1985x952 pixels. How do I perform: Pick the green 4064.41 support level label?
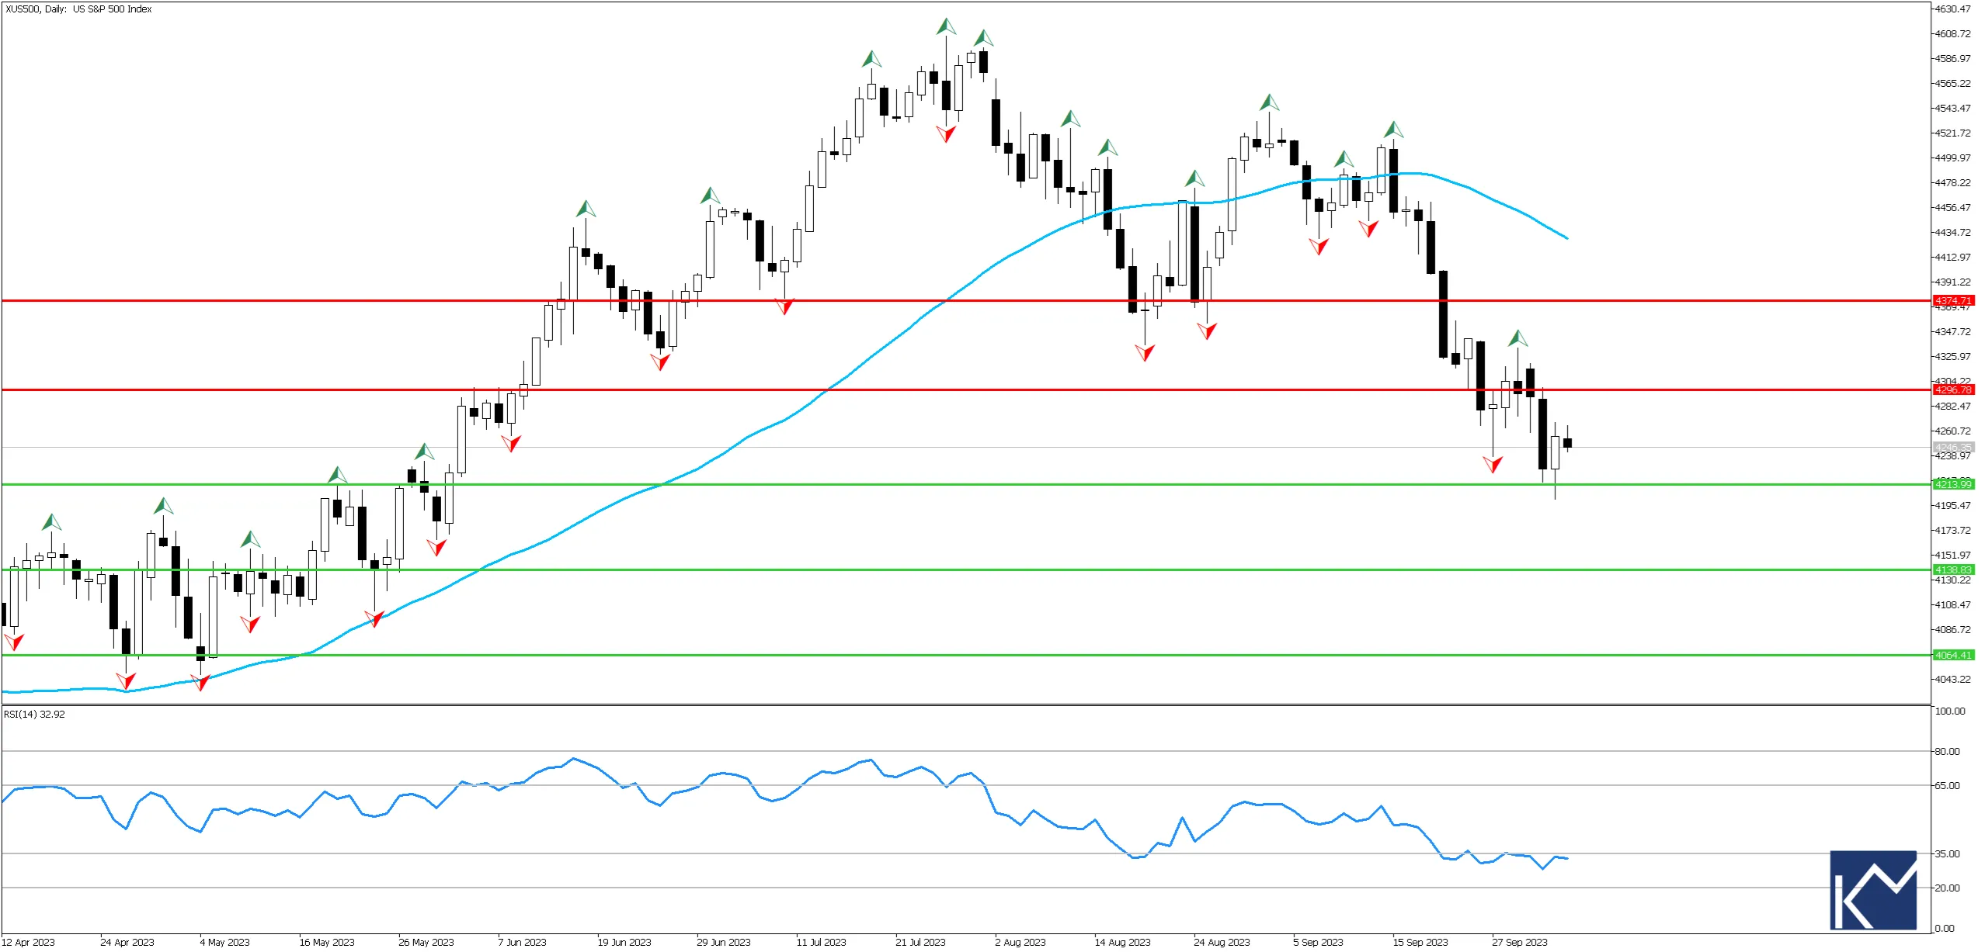tap(1952, 655)
